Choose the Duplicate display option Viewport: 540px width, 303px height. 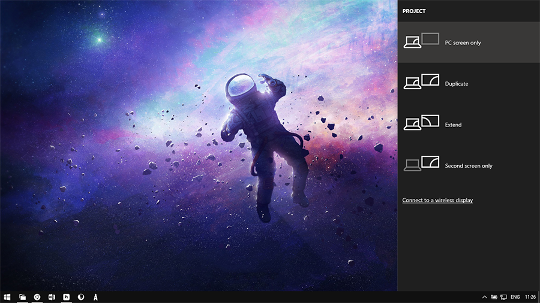tap(469, 83)
